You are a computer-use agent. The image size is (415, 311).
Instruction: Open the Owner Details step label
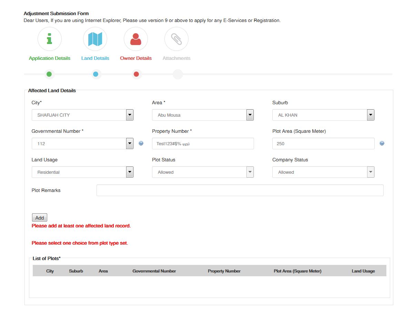136,58
